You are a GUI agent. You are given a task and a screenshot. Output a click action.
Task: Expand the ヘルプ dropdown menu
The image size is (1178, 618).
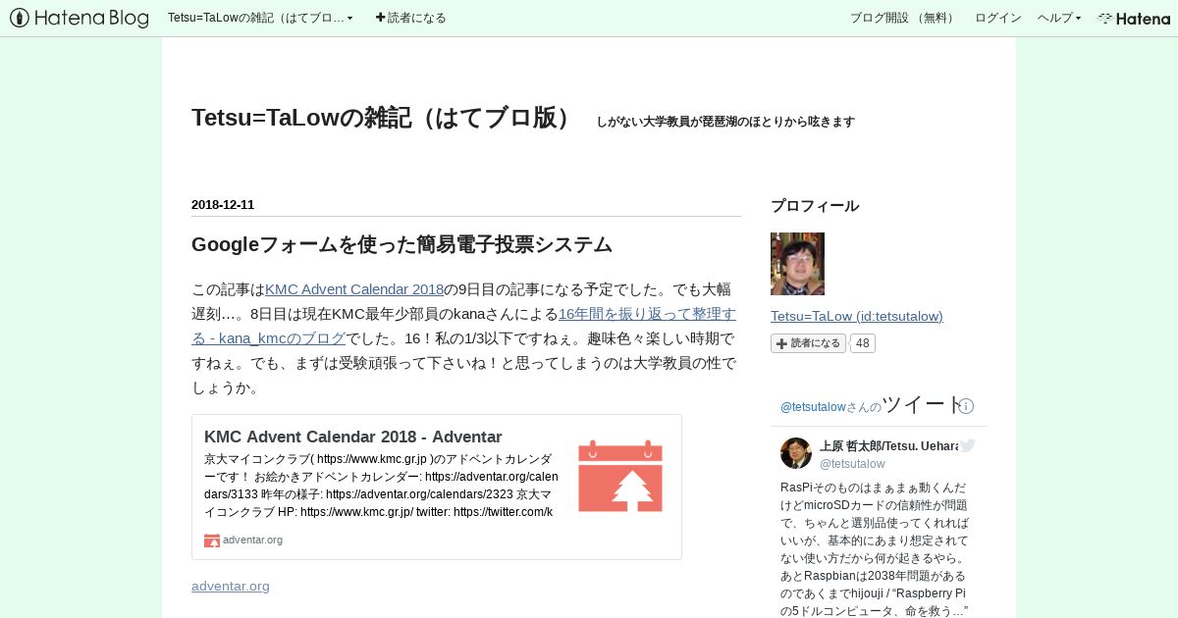[x=1059, y=18]
